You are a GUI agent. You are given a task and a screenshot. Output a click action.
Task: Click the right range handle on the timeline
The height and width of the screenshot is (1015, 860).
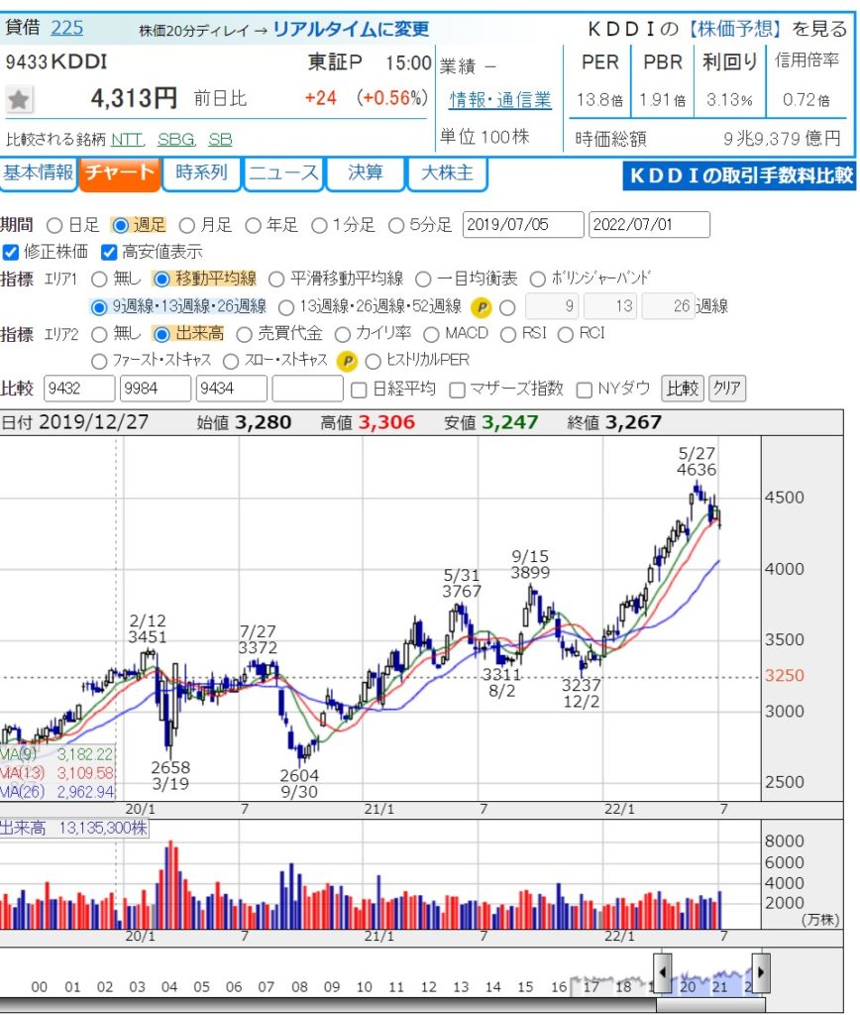click(x=760, y=965)
